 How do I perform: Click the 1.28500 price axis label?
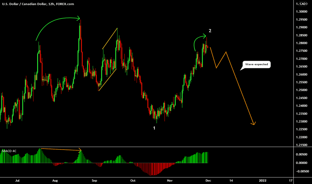(x=302, y=35)
